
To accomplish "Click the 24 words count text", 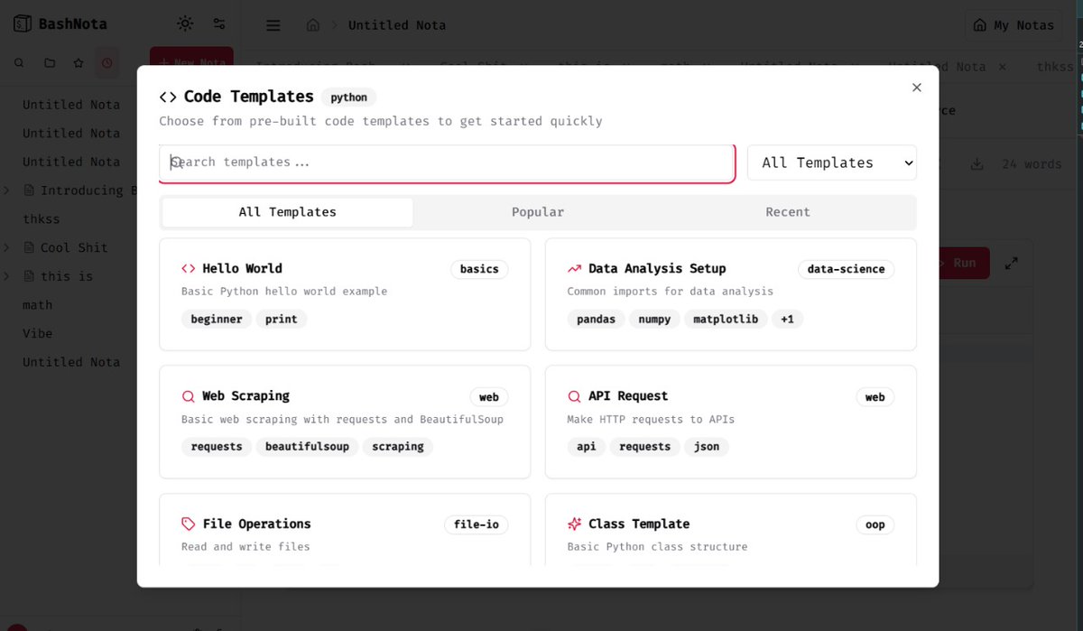I will [x=1032, y=164].
